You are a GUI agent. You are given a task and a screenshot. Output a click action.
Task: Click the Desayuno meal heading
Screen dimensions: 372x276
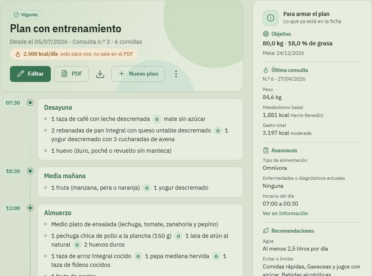click(x=58, y=107)
